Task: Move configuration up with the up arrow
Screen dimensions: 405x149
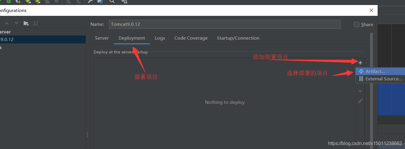Action: 7,23
